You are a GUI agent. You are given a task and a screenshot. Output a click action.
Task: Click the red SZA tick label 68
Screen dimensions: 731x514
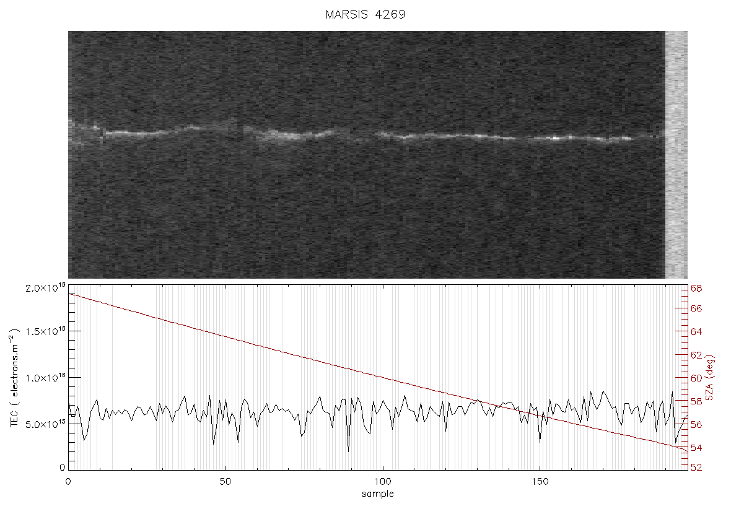(x=696, y=289)
